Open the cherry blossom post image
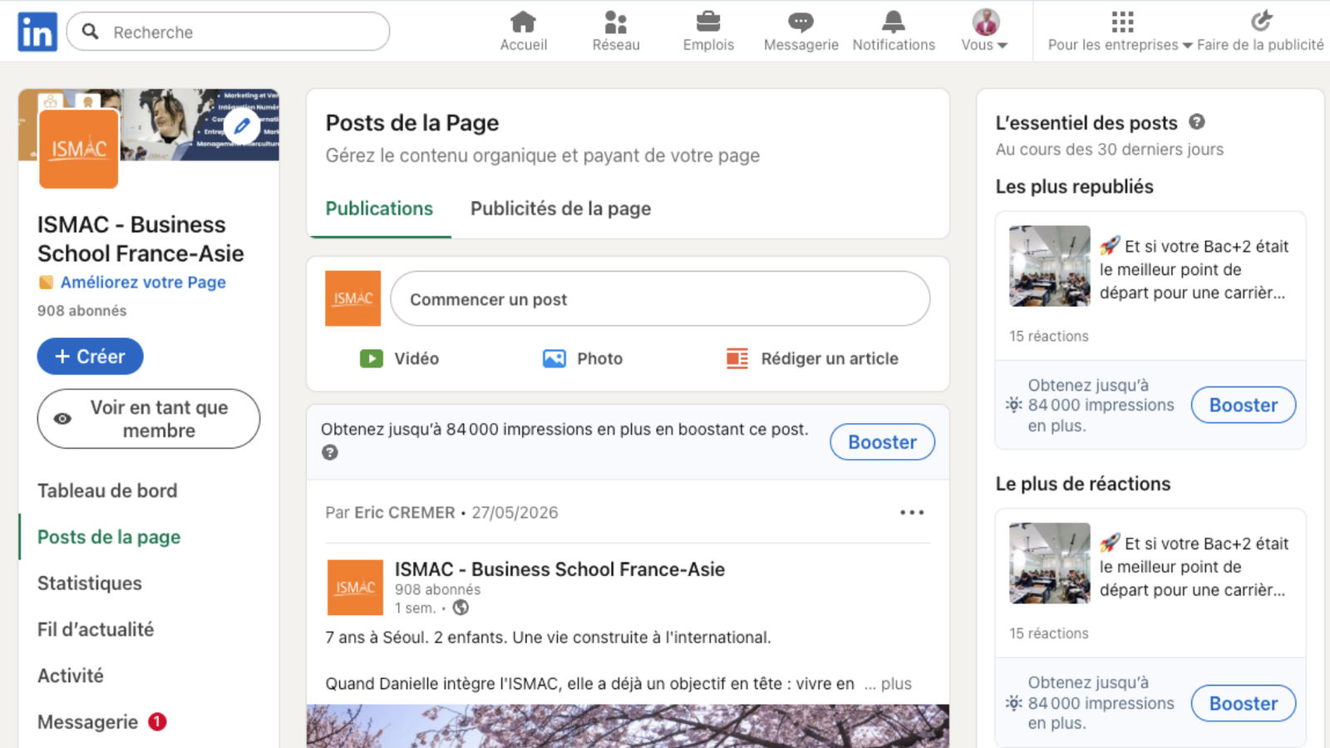Image resolution: width=1330 pixels, height=748 pixels. point(628,726)
